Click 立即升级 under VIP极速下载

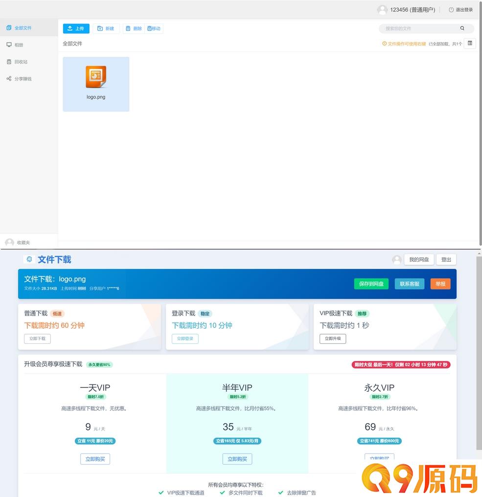(333, 339)
